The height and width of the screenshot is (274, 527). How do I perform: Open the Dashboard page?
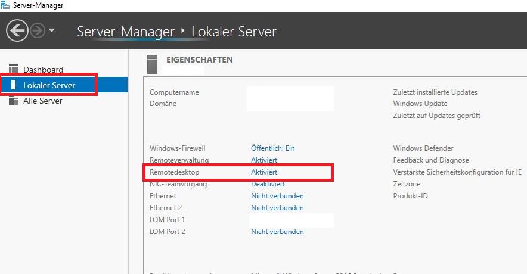click(43, 70)
